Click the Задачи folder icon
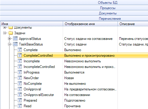 pos(11,33)
